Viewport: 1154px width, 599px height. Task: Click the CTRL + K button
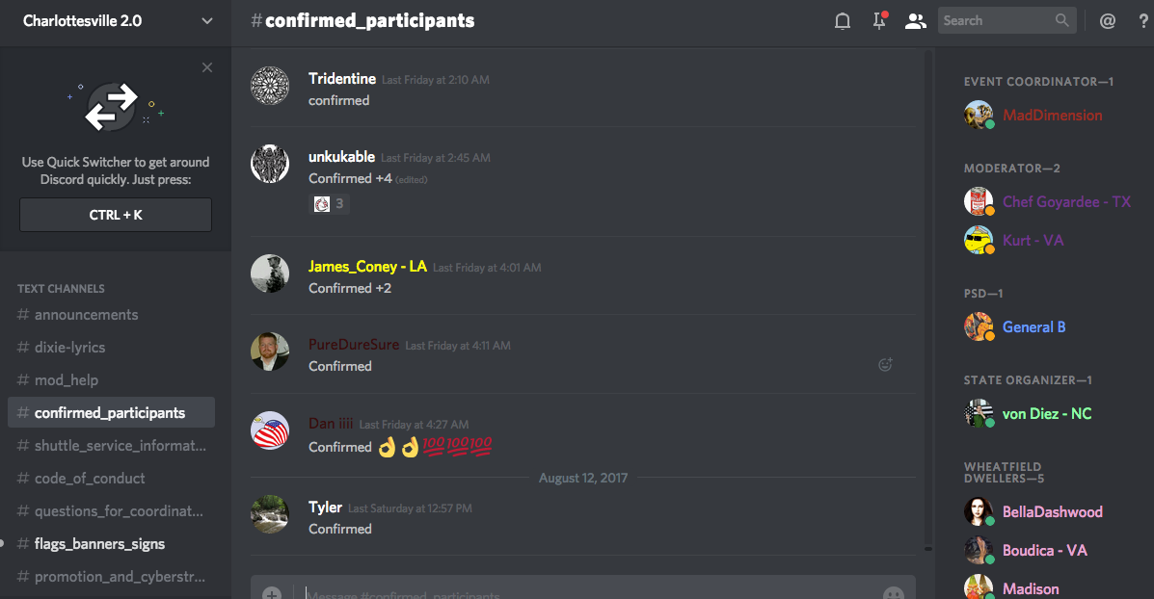(116, 215)
